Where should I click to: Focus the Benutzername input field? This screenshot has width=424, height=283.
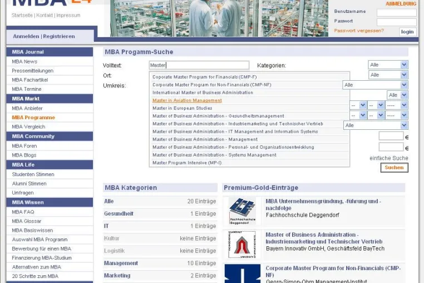tap(396, 12)
